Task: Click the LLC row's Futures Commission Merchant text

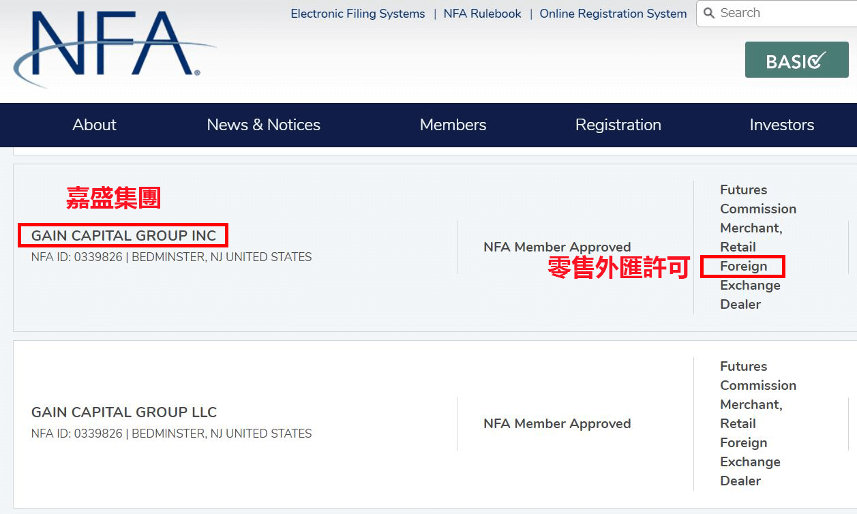Action: (757, 385)
